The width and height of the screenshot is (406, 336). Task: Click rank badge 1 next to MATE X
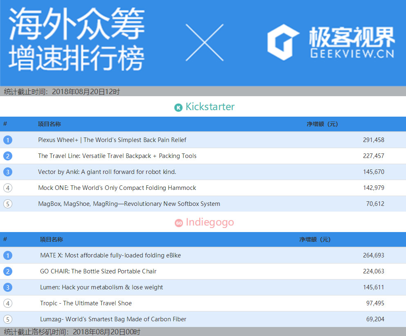[8, 255]
